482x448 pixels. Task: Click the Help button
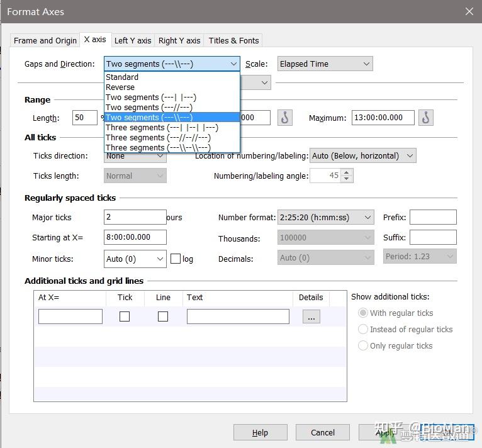coord(260,432)
